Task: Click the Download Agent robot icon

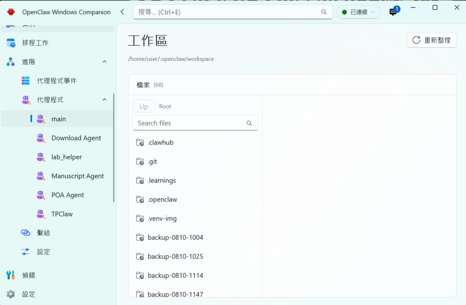Action: (41, 138)
